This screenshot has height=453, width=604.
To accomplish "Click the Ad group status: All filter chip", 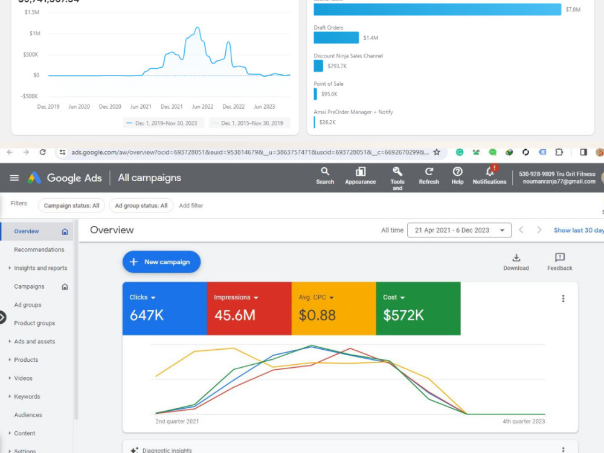I will click(141, 206).
